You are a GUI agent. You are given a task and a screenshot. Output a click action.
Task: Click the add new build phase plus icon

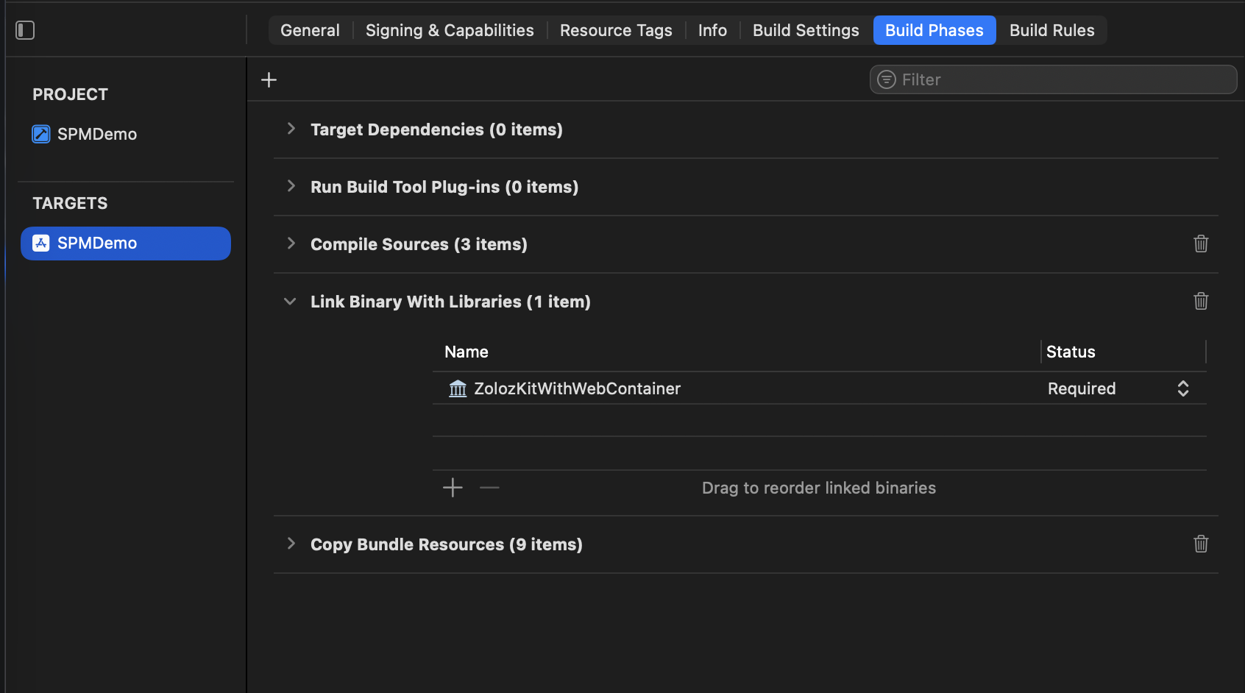(x=269, y=79)
